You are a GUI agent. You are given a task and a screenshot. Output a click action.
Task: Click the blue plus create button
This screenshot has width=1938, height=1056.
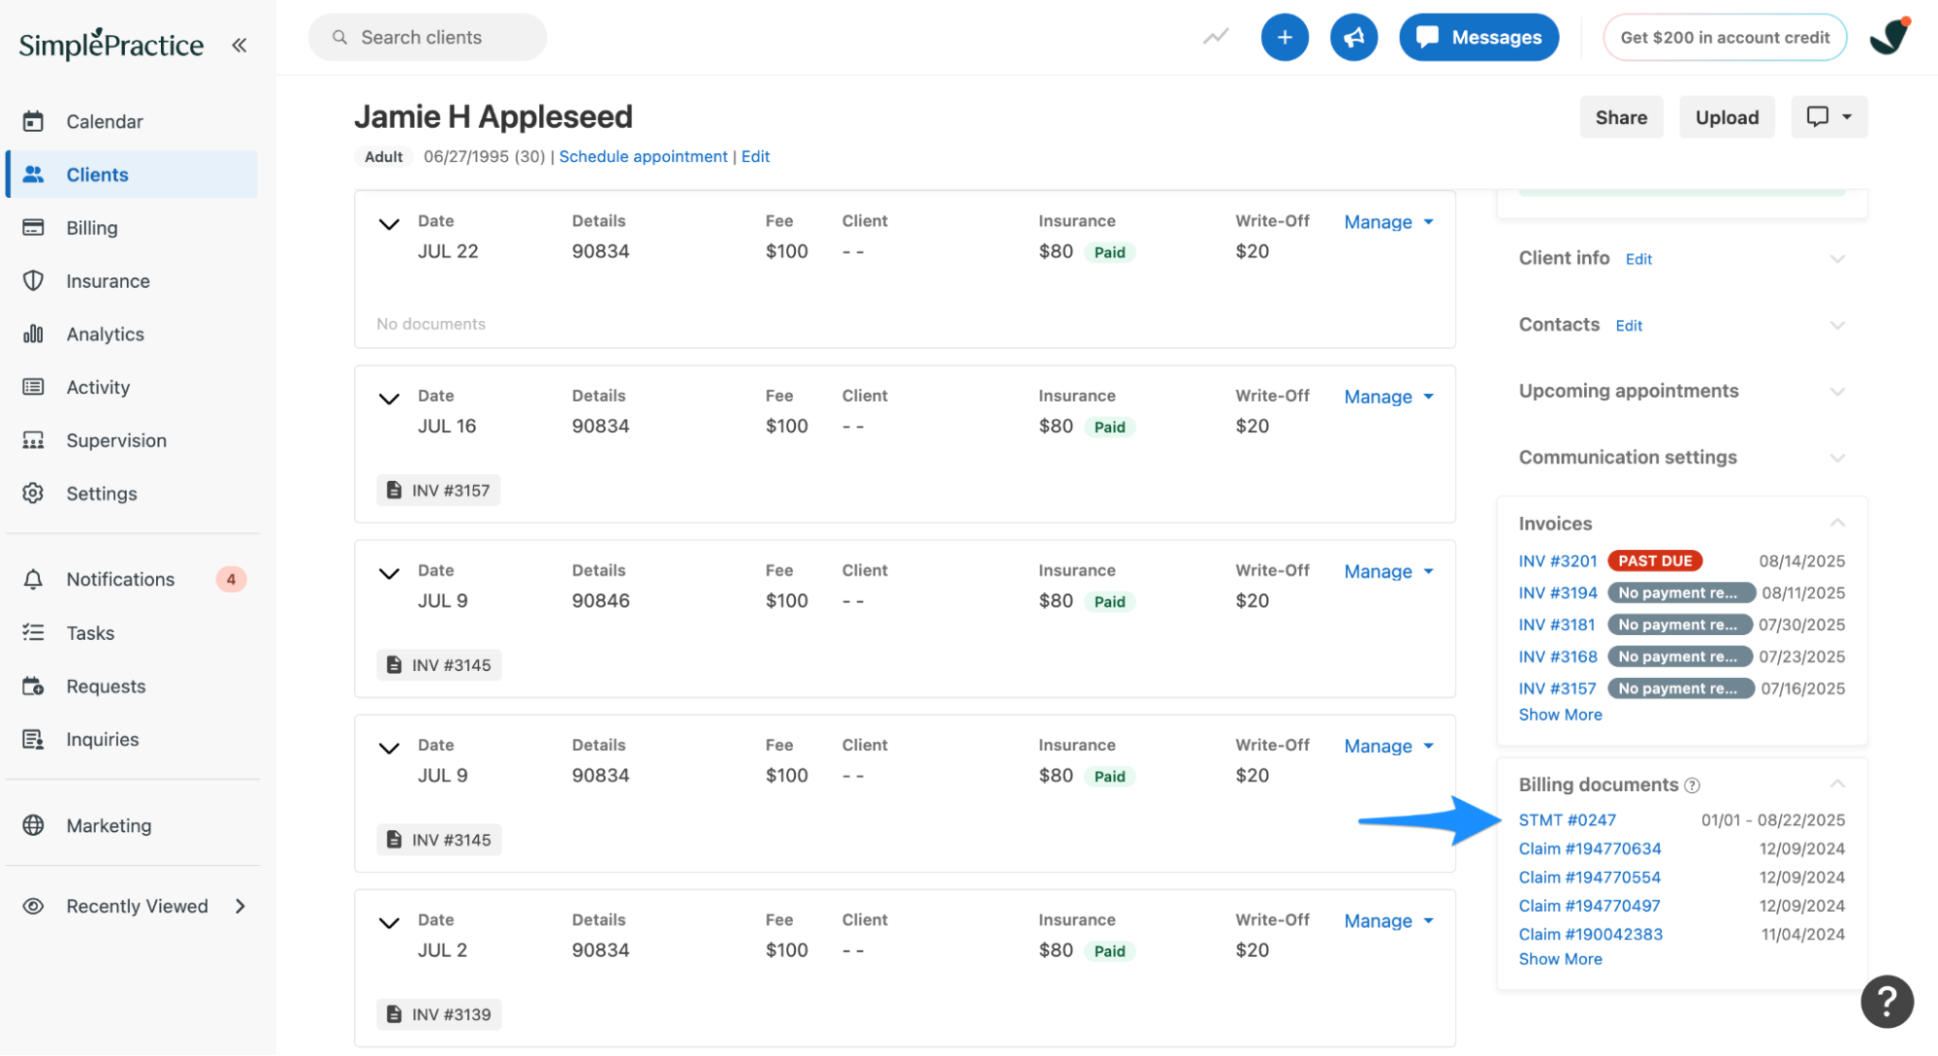(x=1285, y=37)
